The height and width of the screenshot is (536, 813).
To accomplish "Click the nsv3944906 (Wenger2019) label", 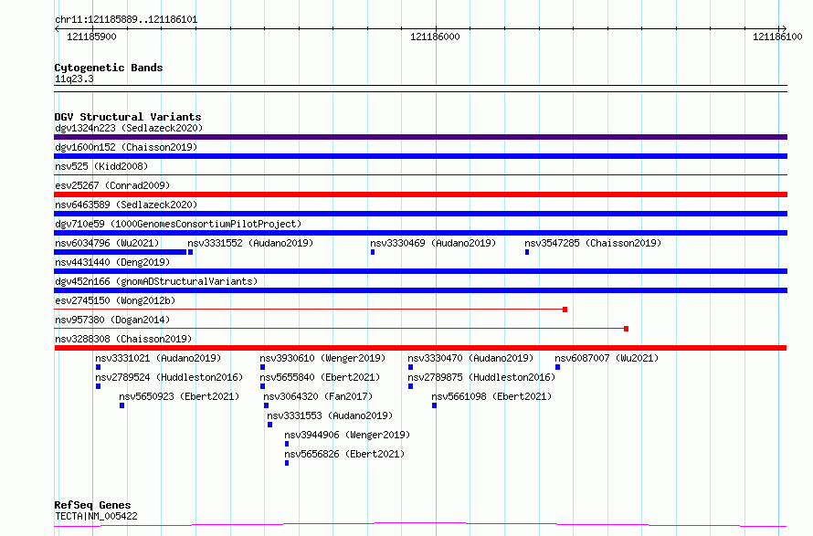I will point(347,435).
